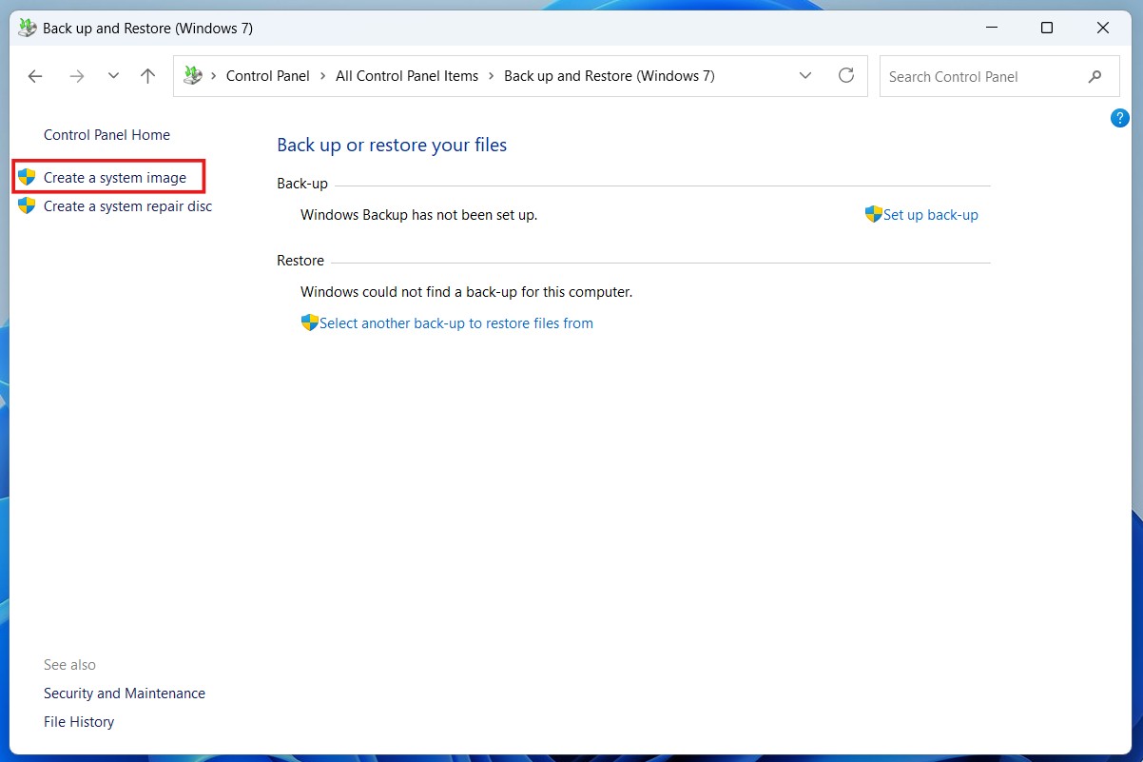Click the Back navigation arrow
Image resolution: width=1143 pixels, height=762 pixels.
(x=35, y=76)
